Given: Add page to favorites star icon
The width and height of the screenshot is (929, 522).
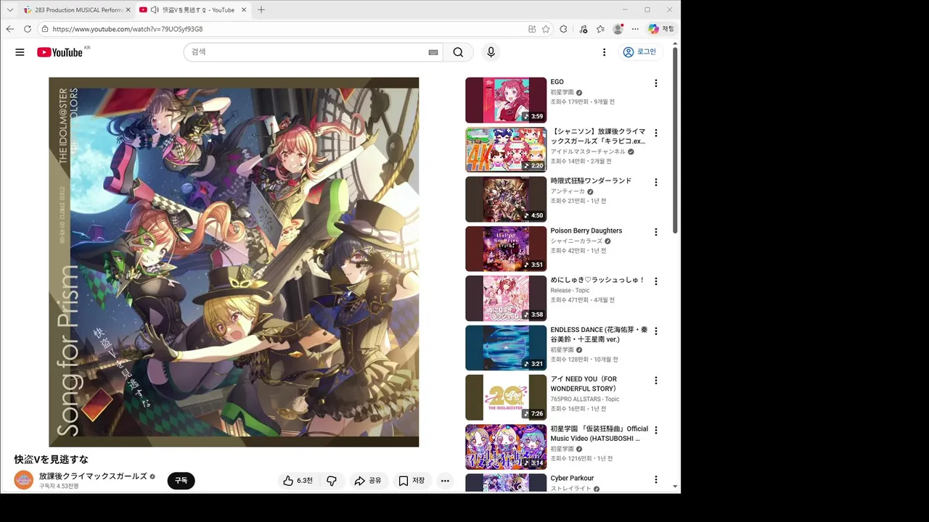Looking at the screenshot, I should [x=546, y=29].
